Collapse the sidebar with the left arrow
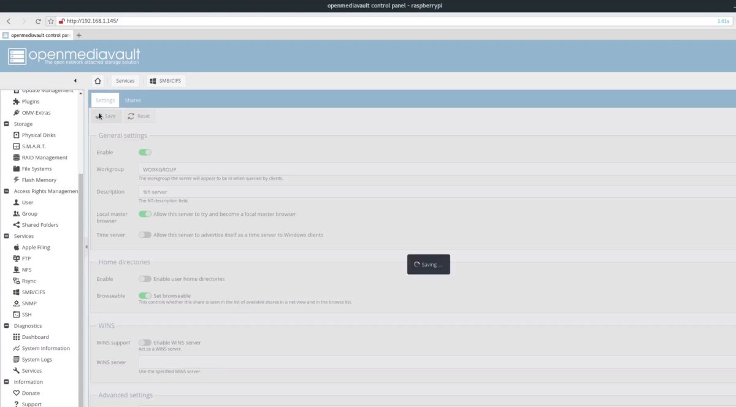 coord(75,81)
